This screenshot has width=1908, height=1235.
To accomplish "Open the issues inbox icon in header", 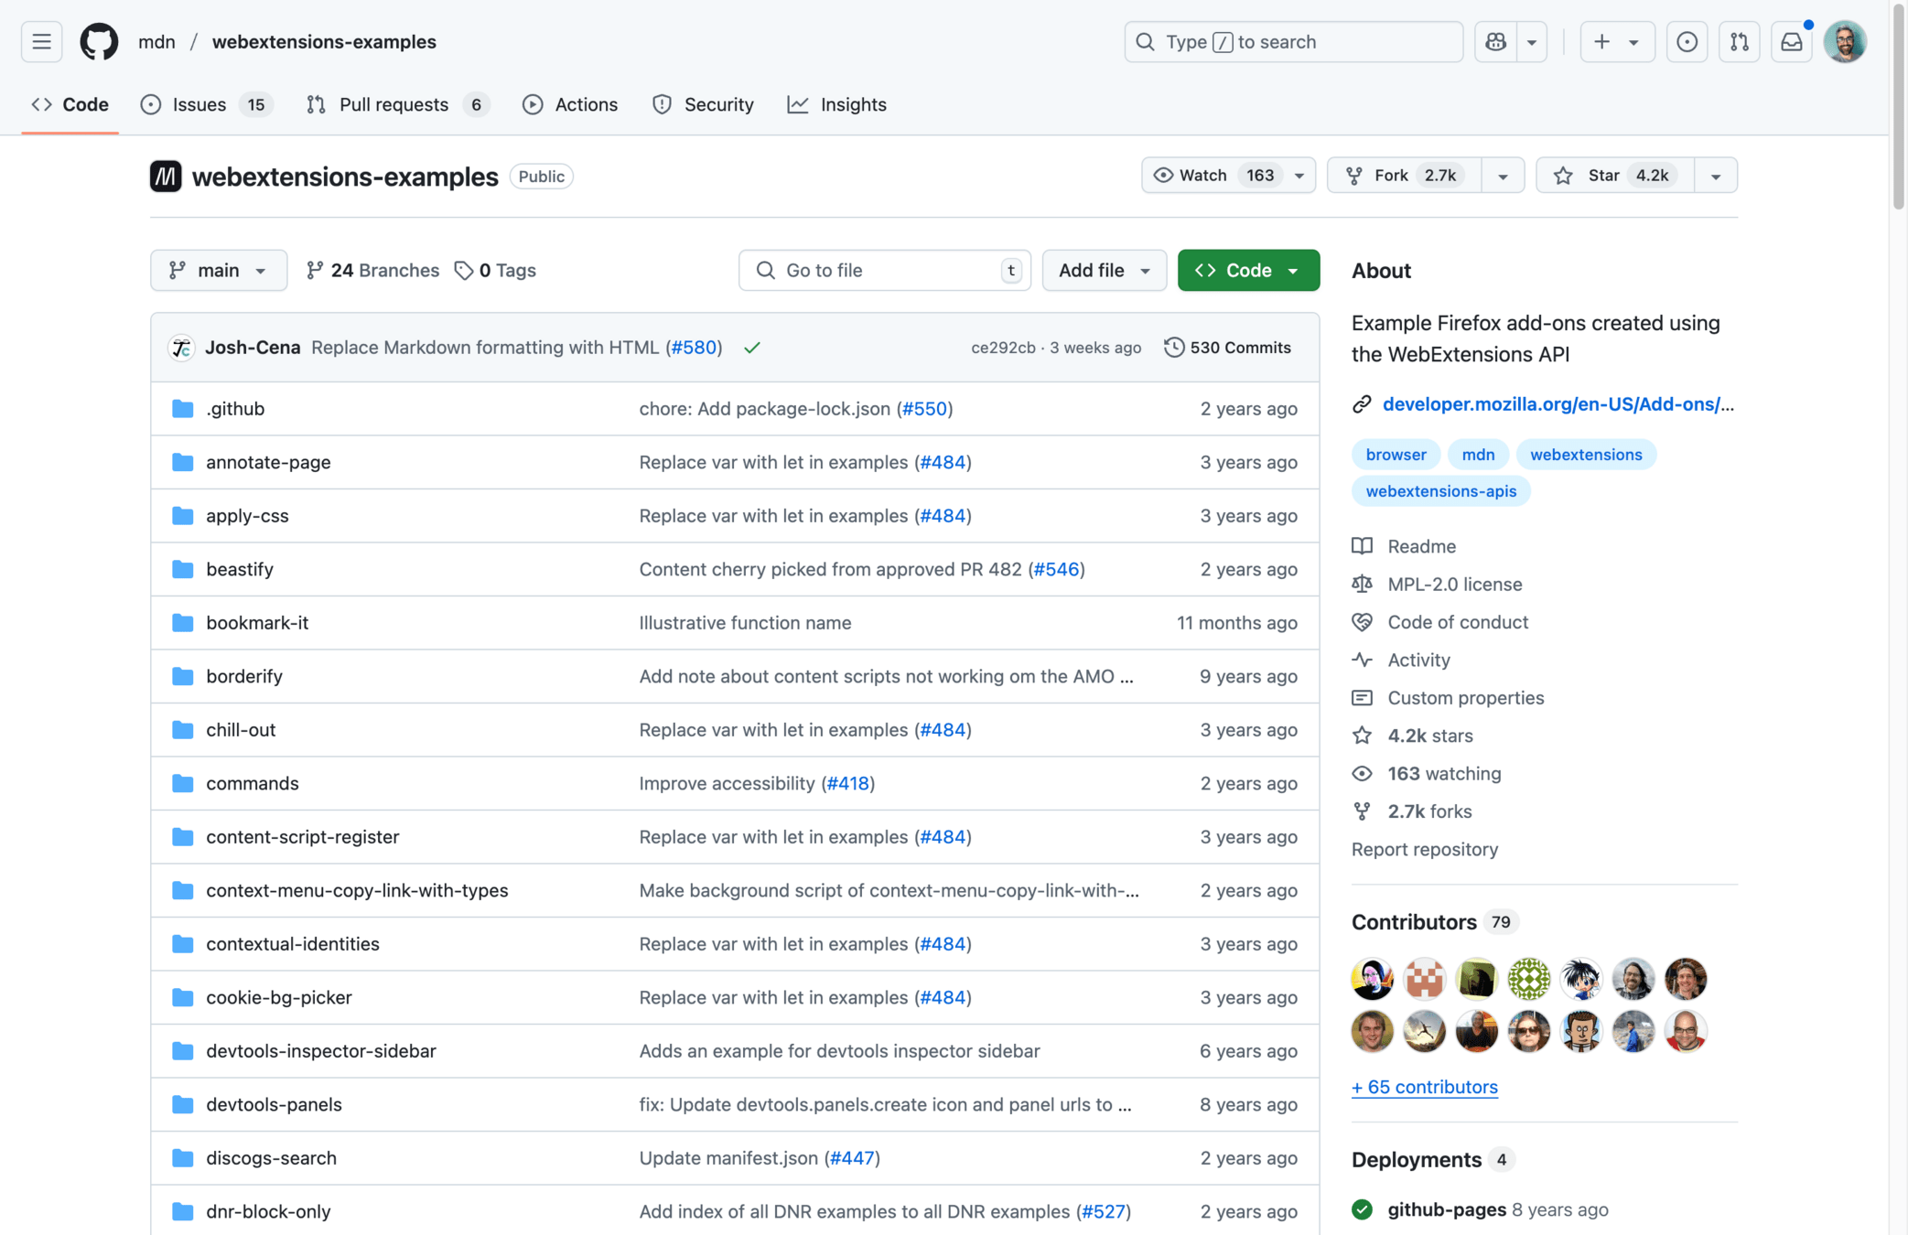I will point(1687,41).
